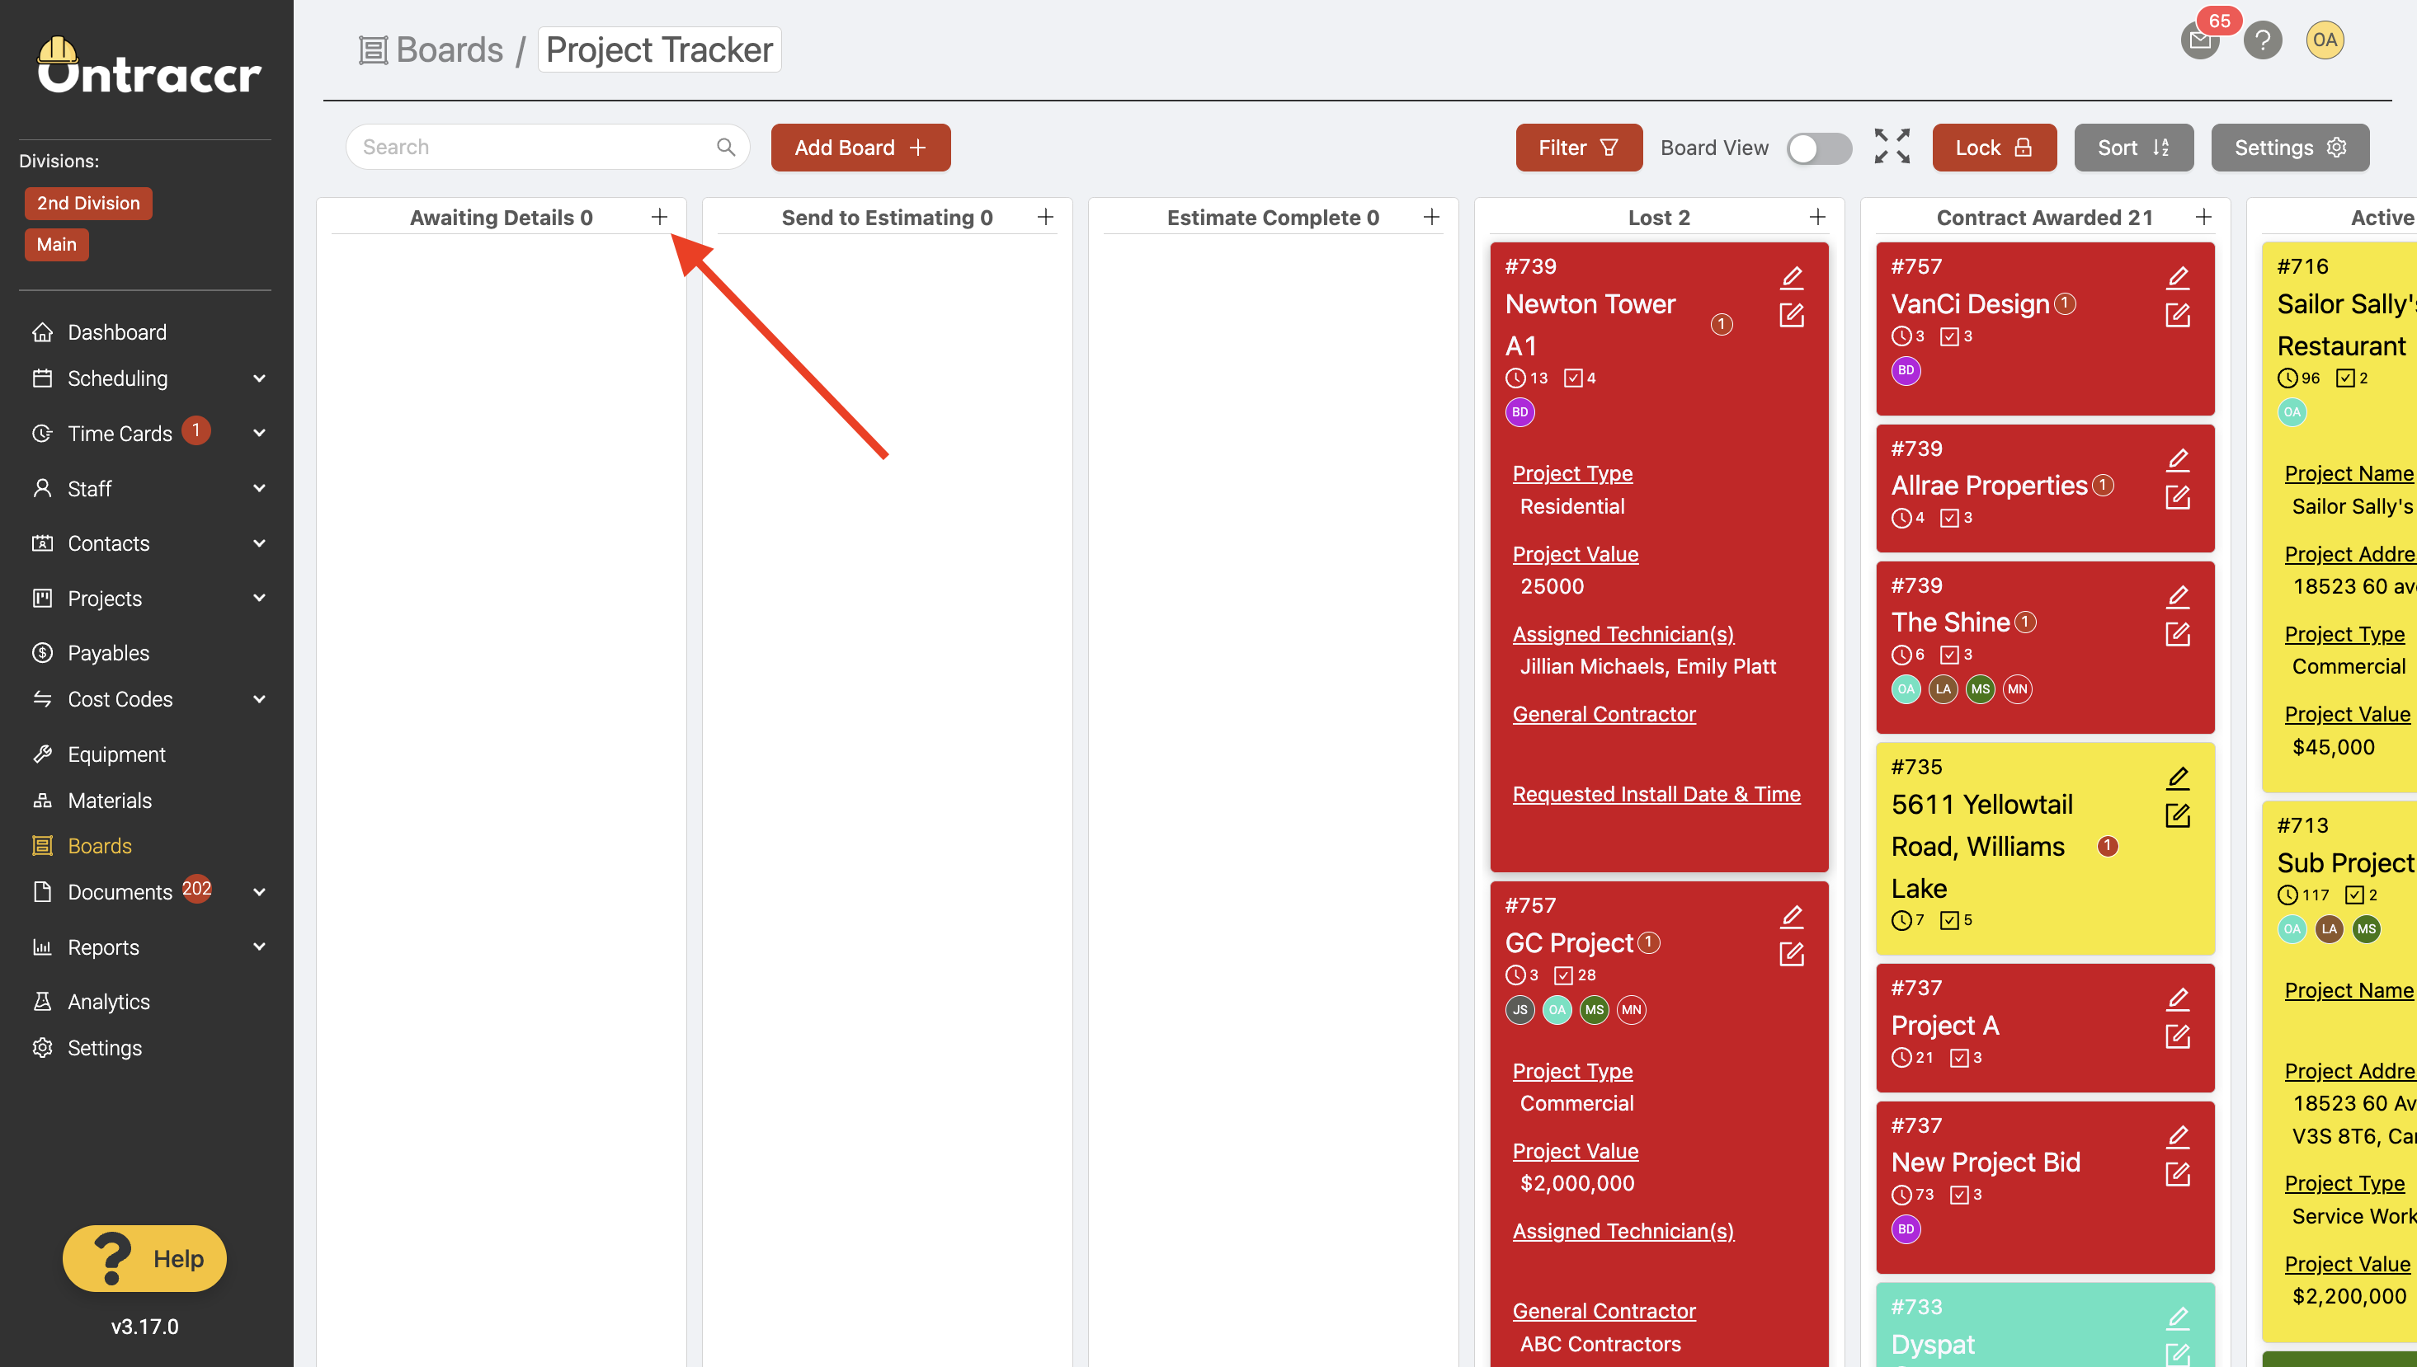Click the Project Tracker board title field
The height and width of the screenshot is (1367, 2417).
[659, 49]
